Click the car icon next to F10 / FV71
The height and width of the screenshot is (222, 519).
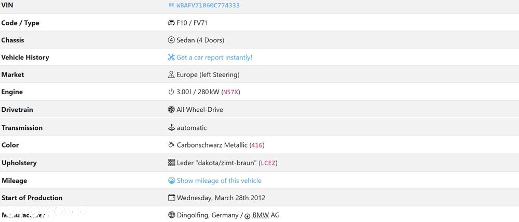pos(171,23)
